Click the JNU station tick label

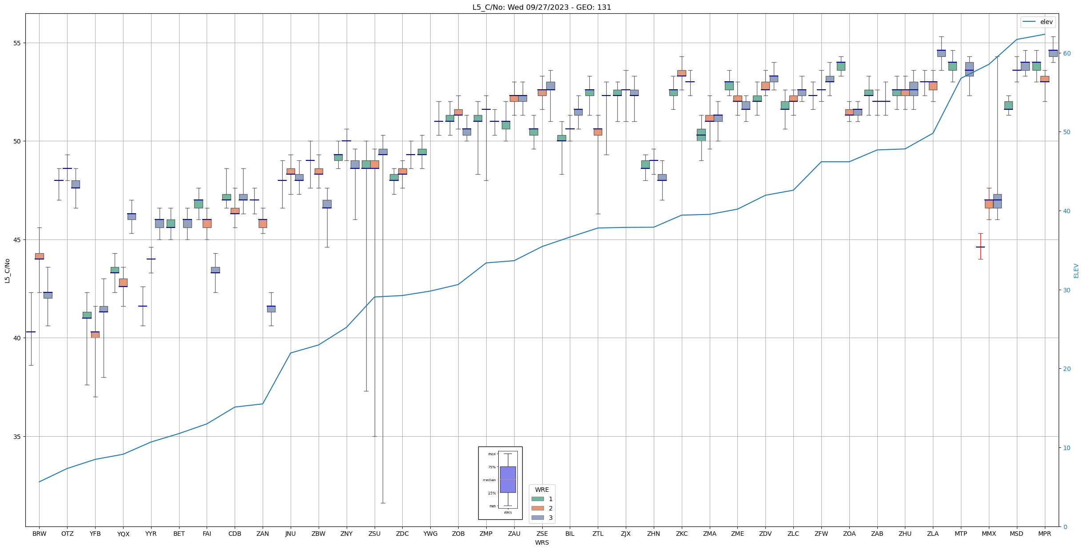pyautogui.click(x=290, y=534)
